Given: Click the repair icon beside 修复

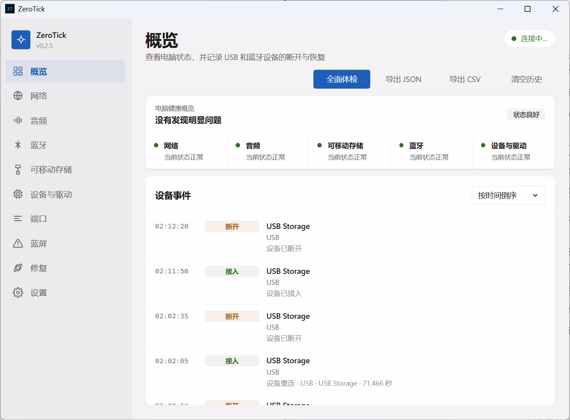Looking at the screenshot, I should pos(18,268).
